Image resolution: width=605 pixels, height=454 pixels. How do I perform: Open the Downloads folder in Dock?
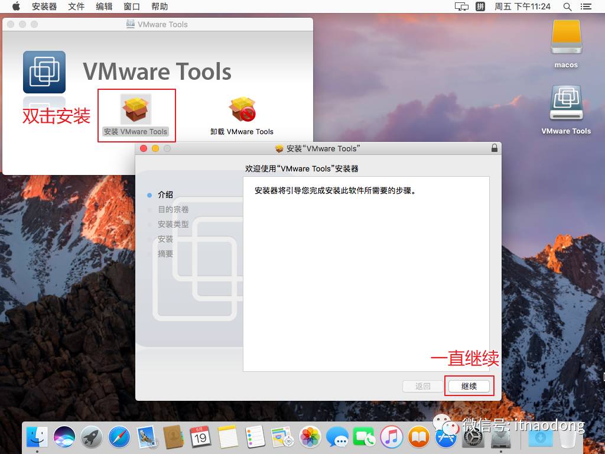click(540, 438)
